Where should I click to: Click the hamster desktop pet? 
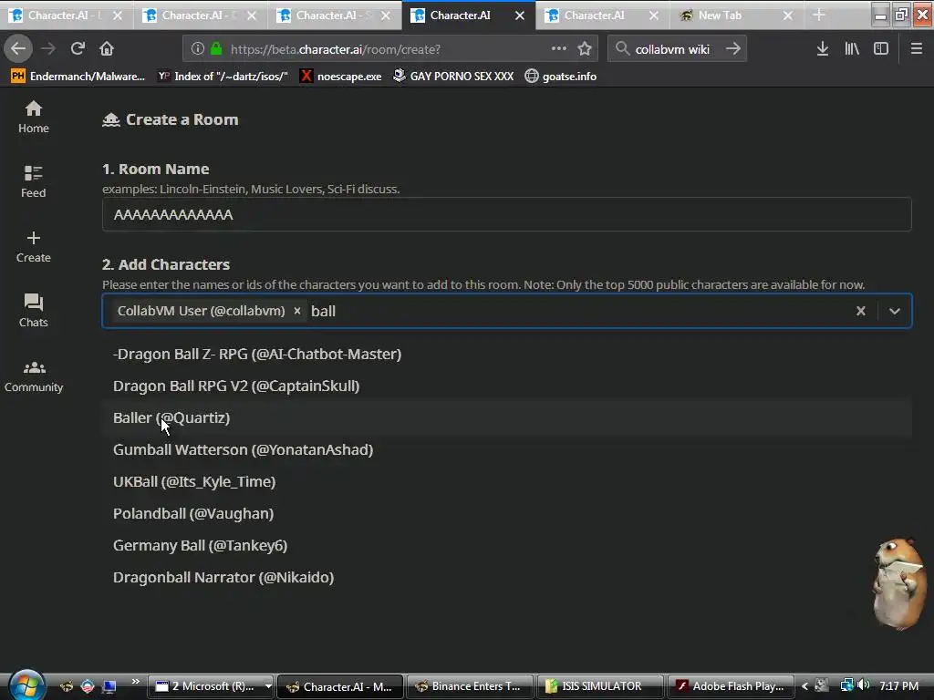coord(898,582)
